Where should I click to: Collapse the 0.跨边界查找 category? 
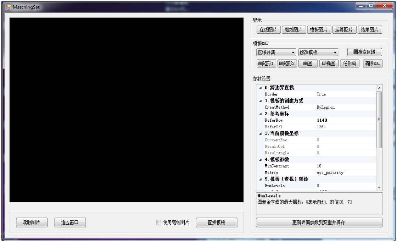pos(260,88)
